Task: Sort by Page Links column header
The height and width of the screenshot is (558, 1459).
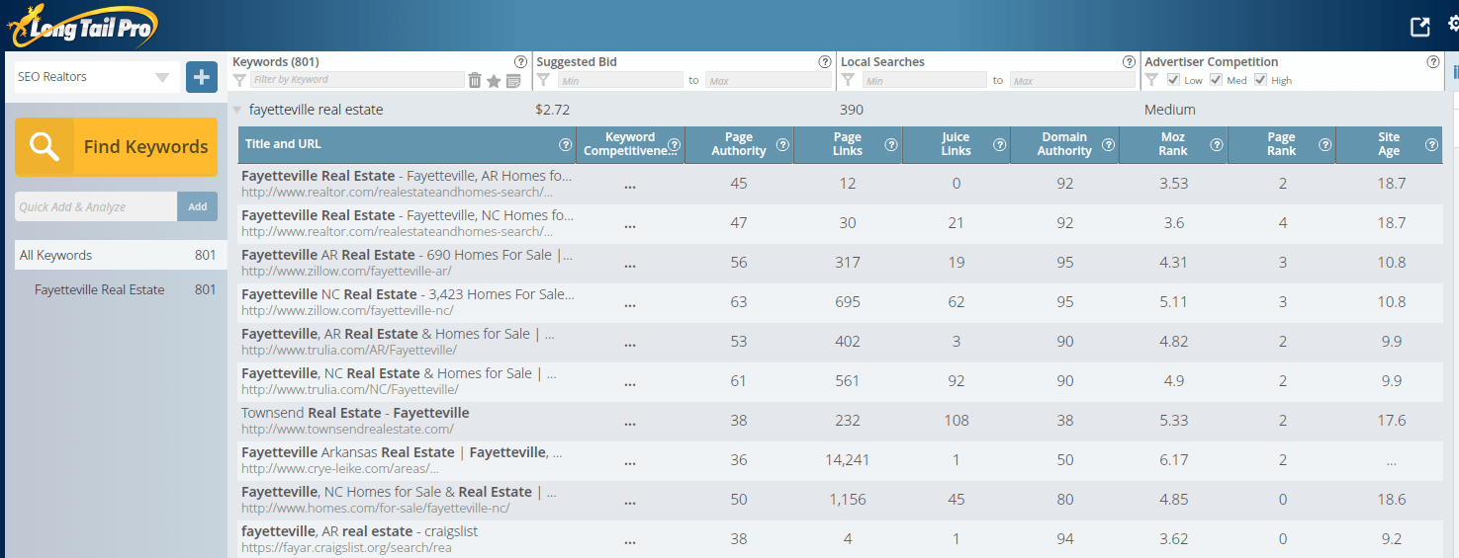Action: point(848,144)
